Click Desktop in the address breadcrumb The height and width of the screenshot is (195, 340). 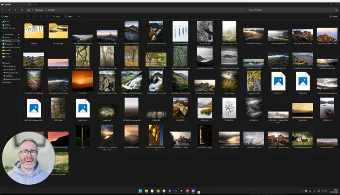[x=40, y=9]
